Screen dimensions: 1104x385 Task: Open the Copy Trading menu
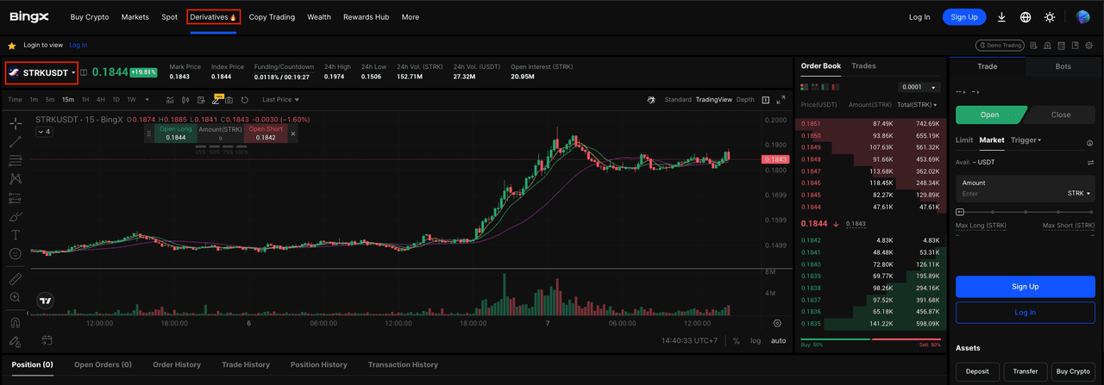pos(272,17)
